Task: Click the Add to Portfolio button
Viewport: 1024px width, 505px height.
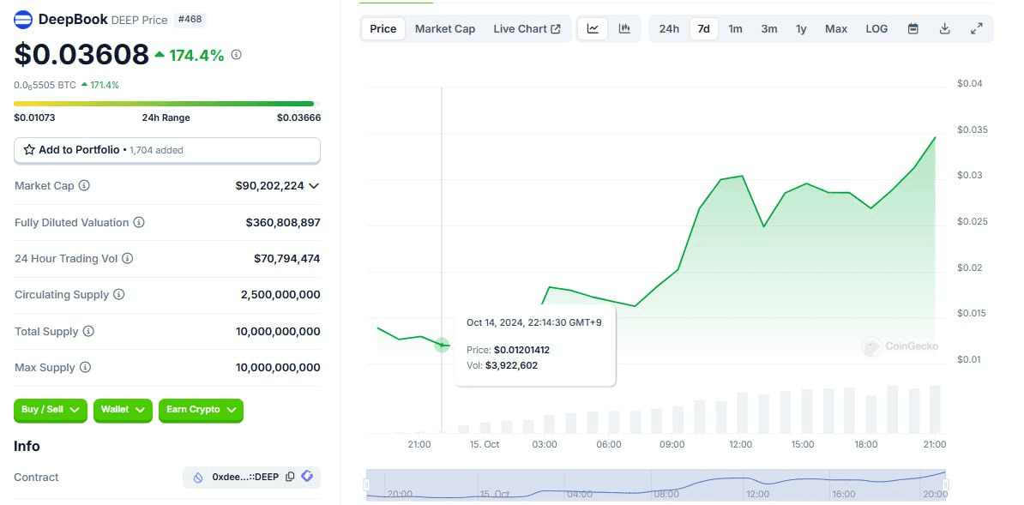Action: click(167, 150)
